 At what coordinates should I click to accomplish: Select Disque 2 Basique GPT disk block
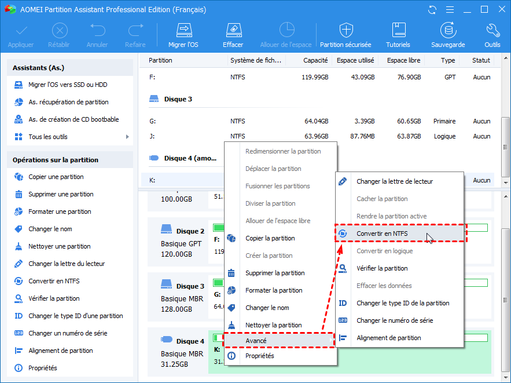pos(178,243)
